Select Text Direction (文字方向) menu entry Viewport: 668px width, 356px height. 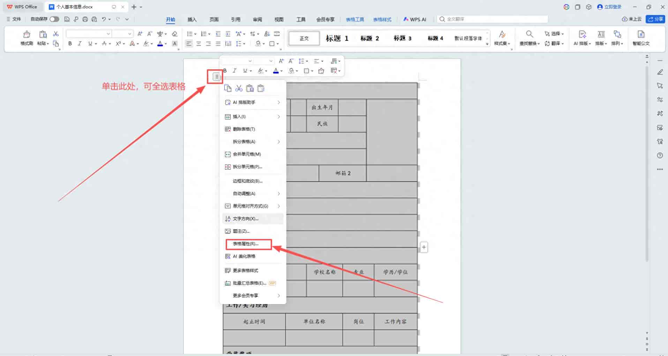pyautogui.click(x=253, y=219)
